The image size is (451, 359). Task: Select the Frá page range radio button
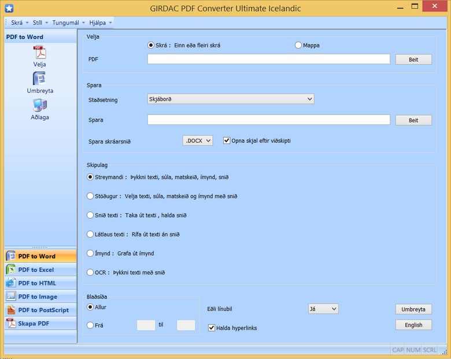(x=90, y=325)
